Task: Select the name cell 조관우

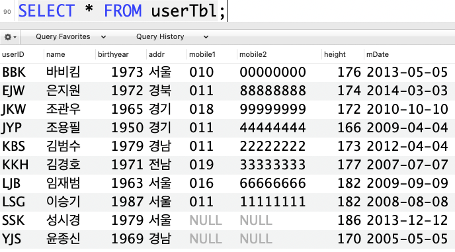Action: coord(63,109)
